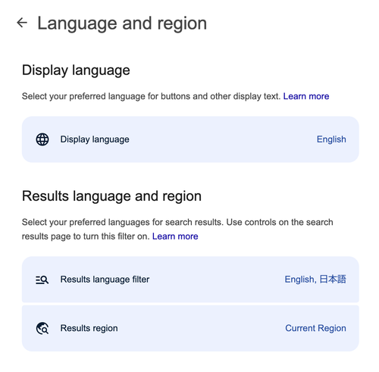Change the Current Region value

point(315,328)
